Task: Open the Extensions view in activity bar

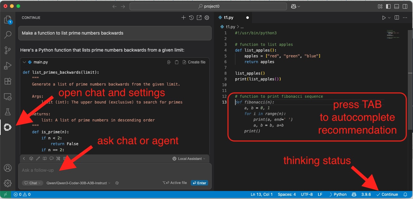Action: click(x=7, y=81)
